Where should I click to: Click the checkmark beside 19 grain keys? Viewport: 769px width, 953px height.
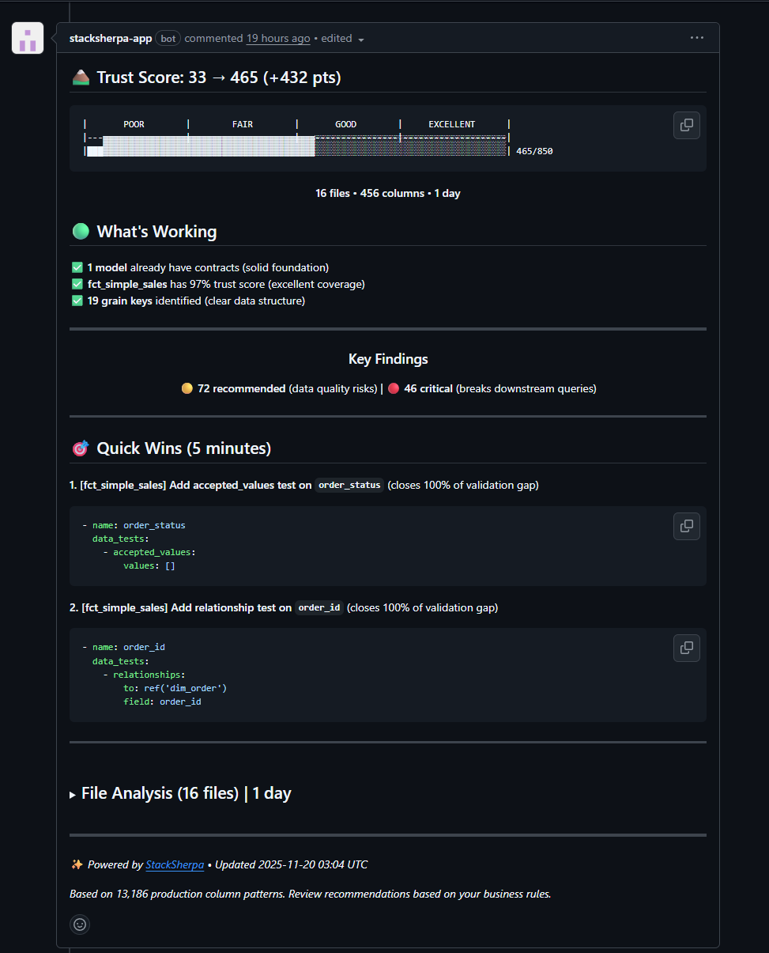coord(77,301)
